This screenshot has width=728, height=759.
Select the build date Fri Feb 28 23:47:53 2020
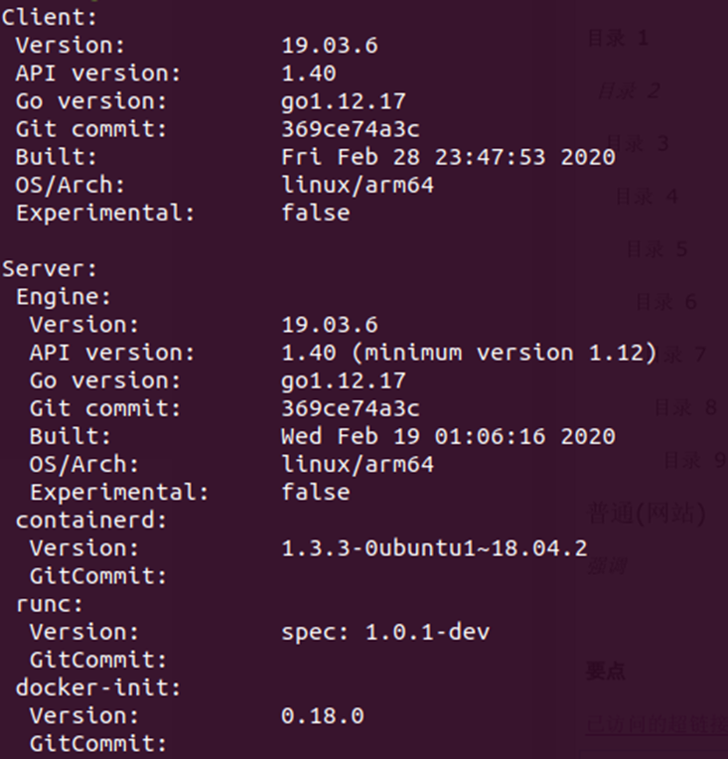(x=448, y=158)
